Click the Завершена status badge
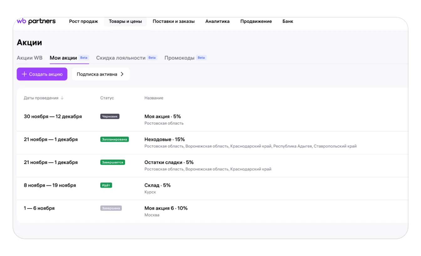Screen dimensions: 421x256 [111, 208]
